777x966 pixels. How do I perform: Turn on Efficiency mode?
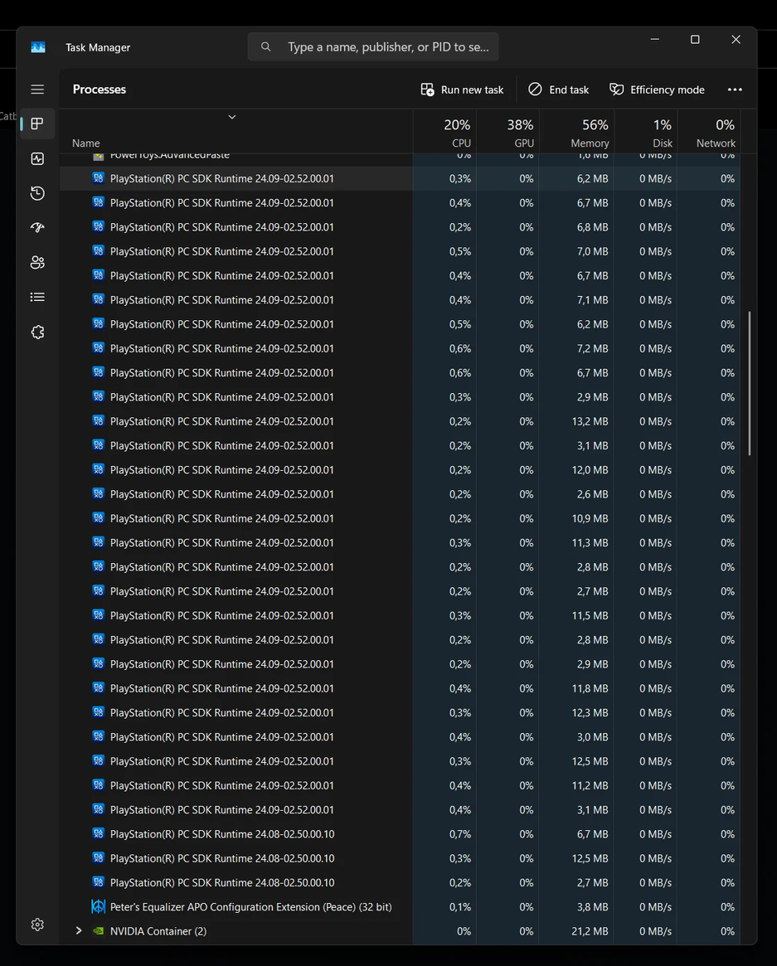point(657,90)
